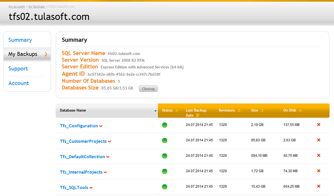Show the help icon beside Size header
The height and width of the screenshot is (196, 334).
click(x=262, y=110)
